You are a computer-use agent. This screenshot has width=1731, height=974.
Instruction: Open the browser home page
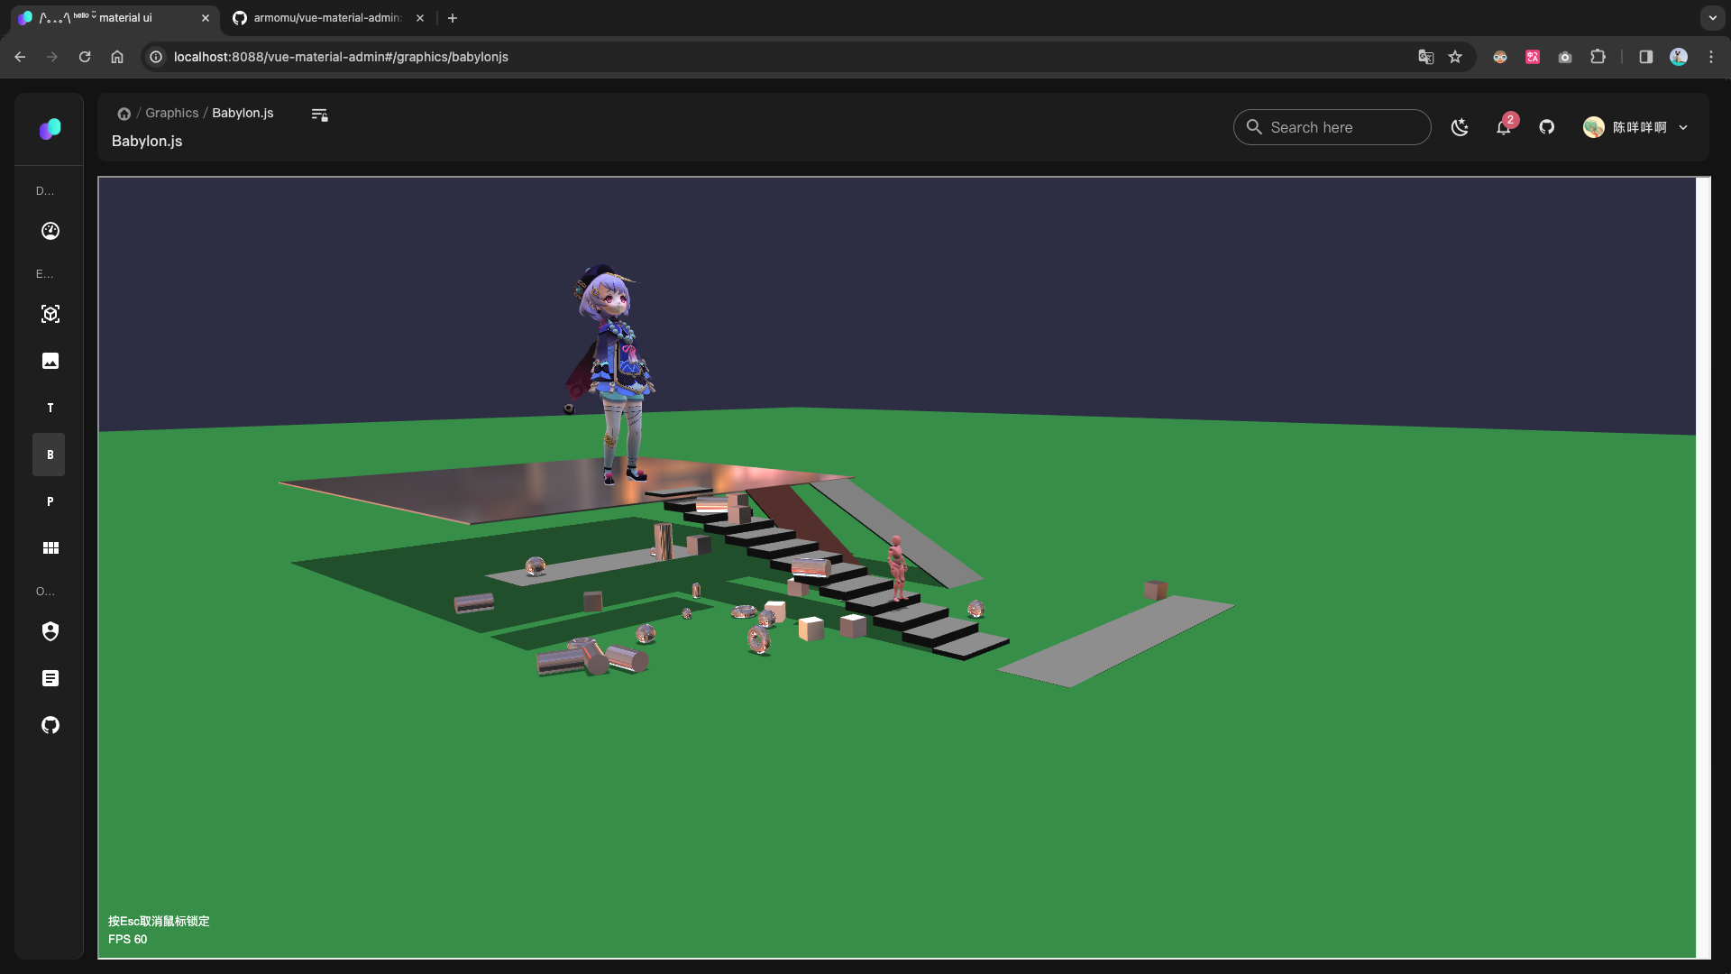coord(117,57)
